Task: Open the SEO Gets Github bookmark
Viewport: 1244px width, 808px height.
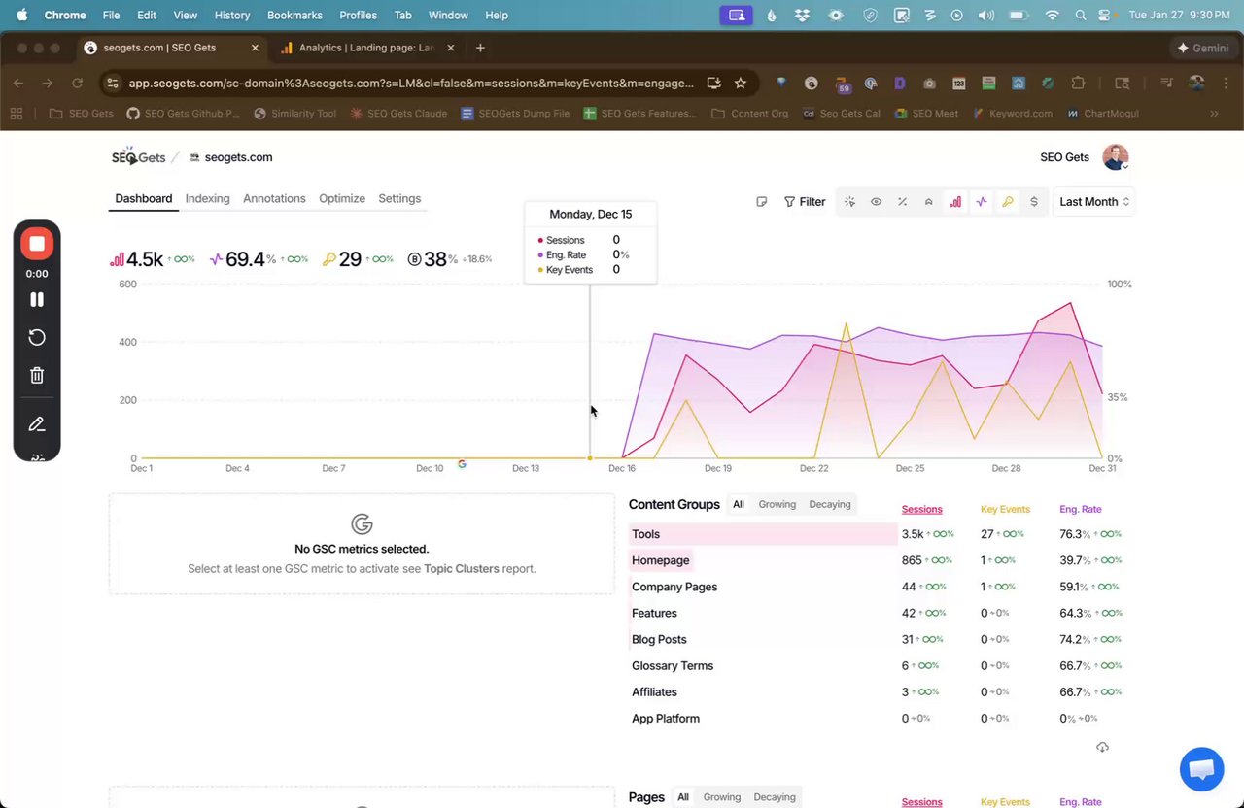Action: click(184, 114)
